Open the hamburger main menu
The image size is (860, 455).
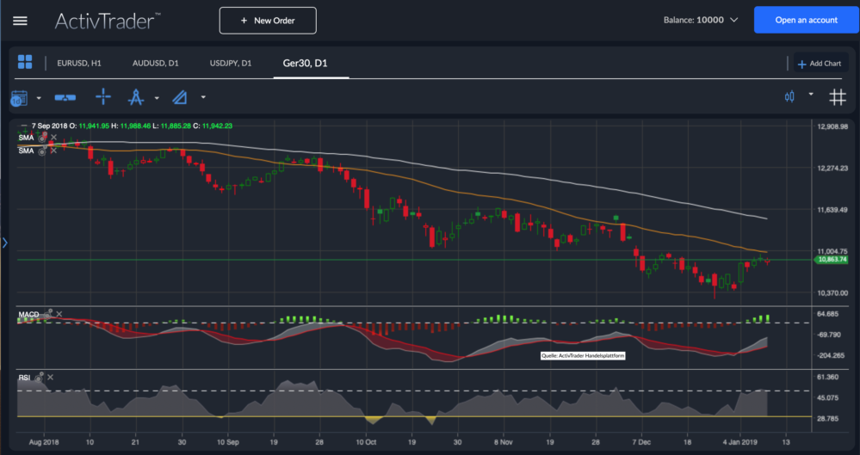(21, 21)
